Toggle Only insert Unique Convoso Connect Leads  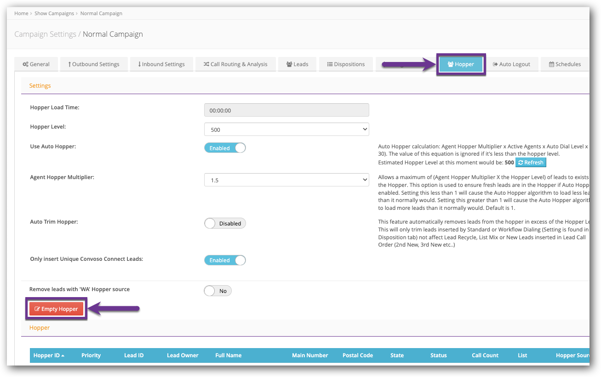coord(225,260)
